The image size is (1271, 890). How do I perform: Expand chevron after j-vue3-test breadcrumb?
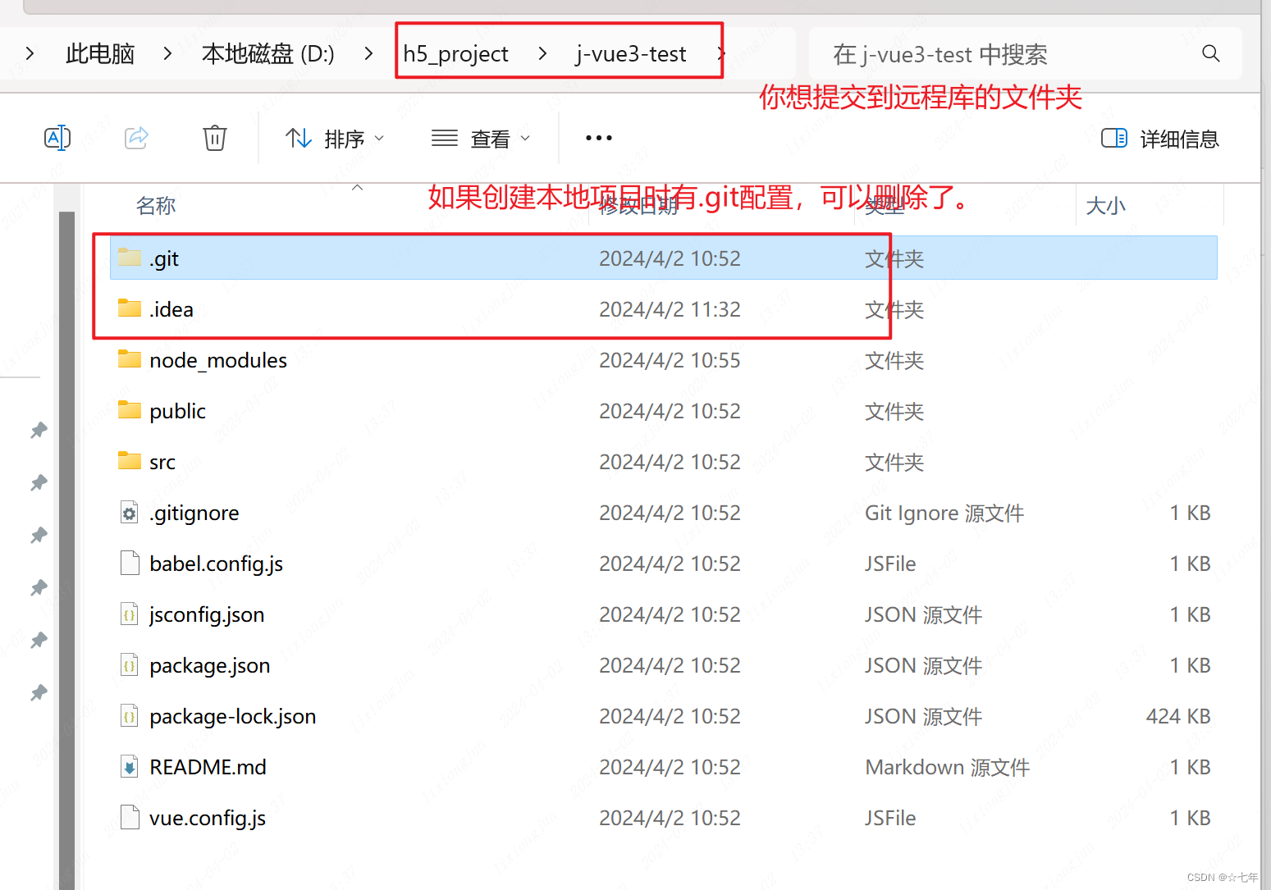tap(720, 54)
